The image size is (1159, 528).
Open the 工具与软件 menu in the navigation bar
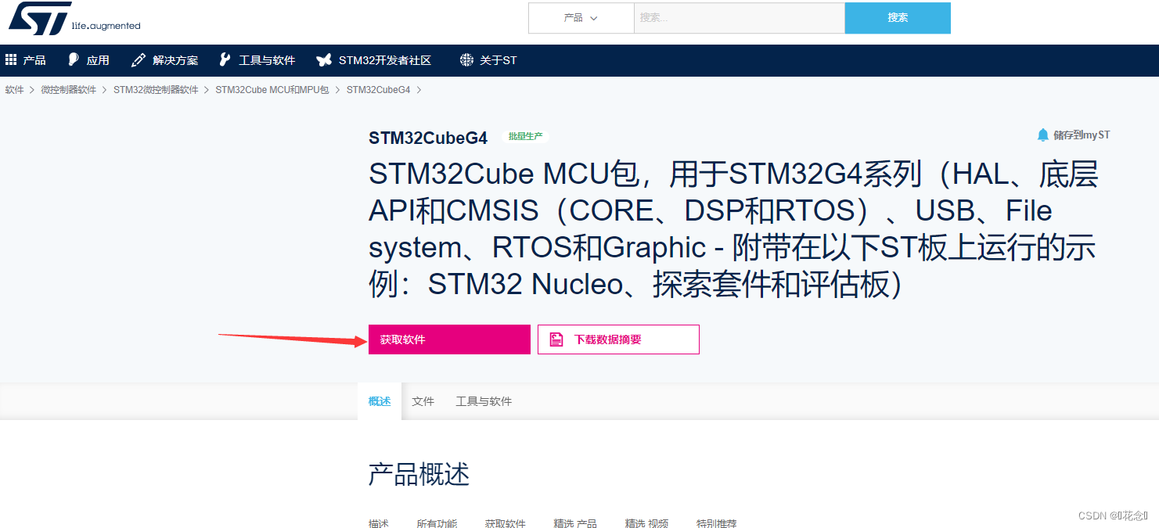pos(267,60)
